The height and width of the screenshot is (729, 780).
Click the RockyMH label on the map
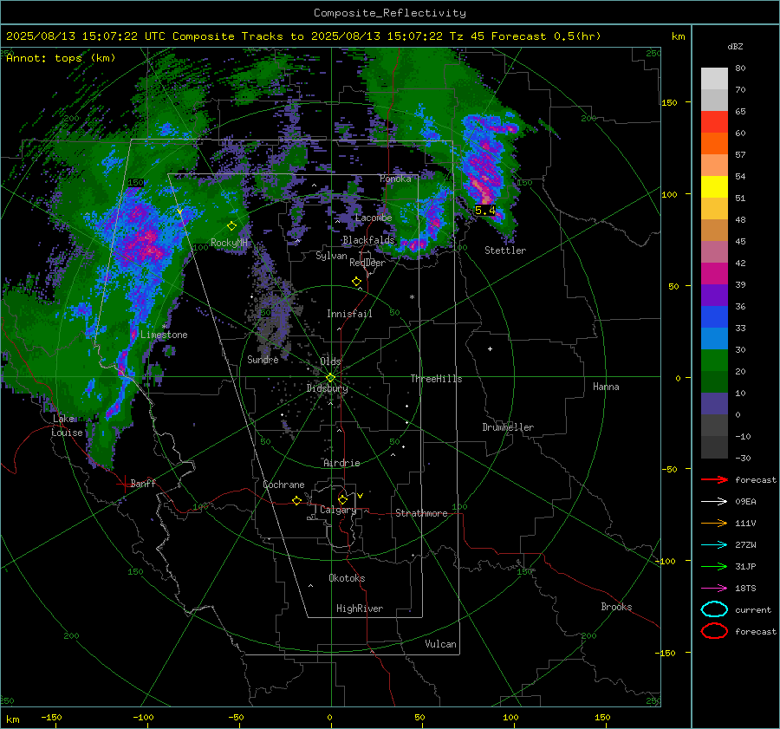pos(229,243)
